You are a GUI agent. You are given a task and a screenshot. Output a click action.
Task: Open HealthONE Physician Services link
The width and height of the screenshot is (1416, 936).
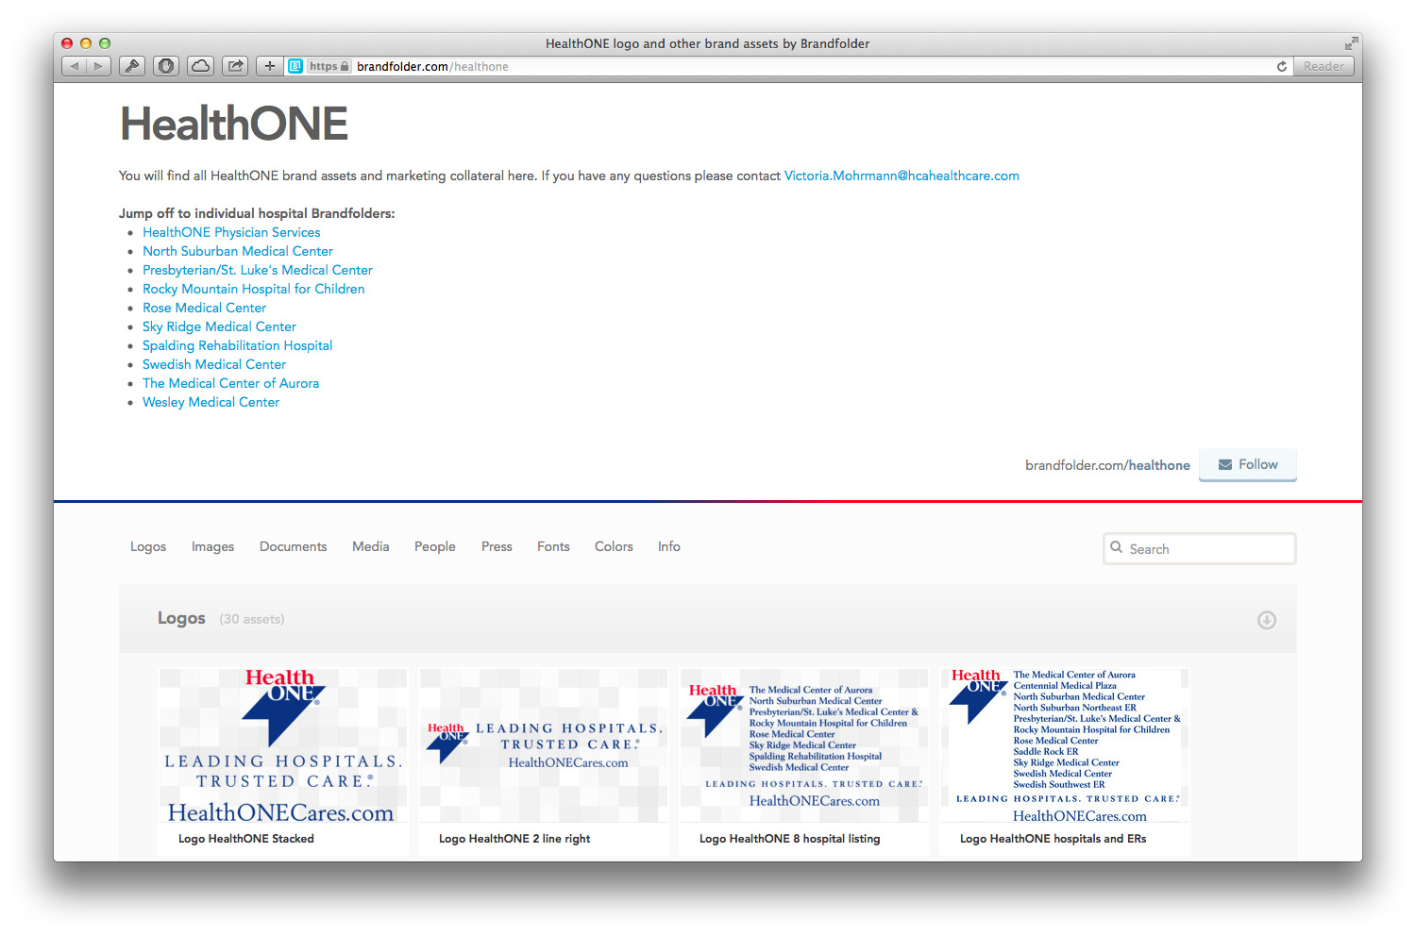point(231,232)
